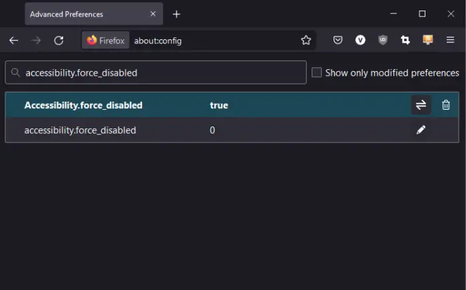Viewport: 466px width, 290px height.
Task: Open the uBlock Origin shield extension
Action: (x=383, y=41)
